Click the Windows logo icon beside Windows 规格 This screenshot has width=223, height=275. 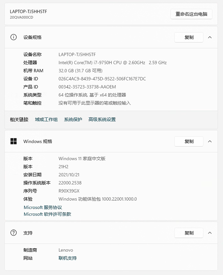(x=14, y=141)
